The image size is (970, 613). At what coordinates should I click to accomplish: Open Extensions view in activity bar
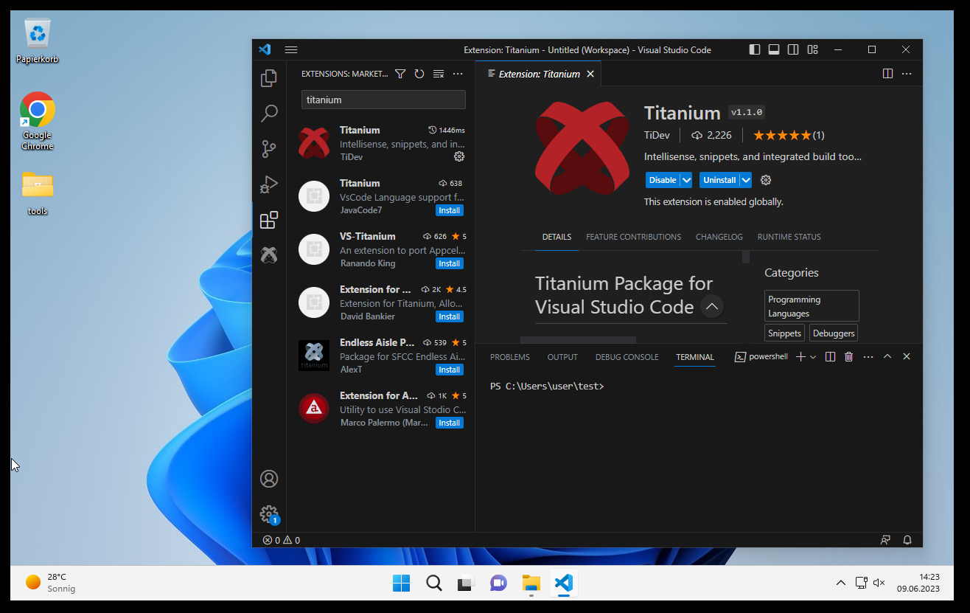pyautogui.click(x=269, y=220)
